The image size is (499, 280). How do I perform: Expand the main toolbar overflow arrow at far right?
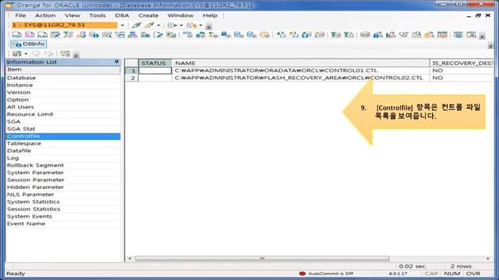[482, 36]
